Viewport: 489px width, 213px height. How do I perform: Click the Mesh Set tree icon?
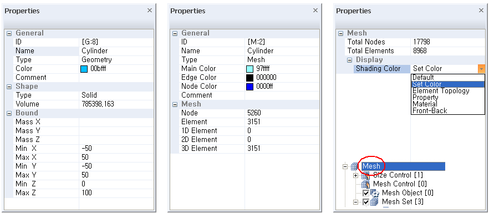point(375,202)
